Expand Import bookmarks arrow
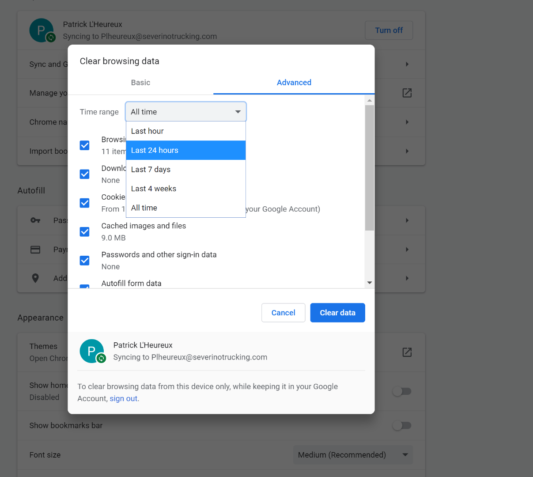Viewport: 533px width, 477px height. [407, 151]
